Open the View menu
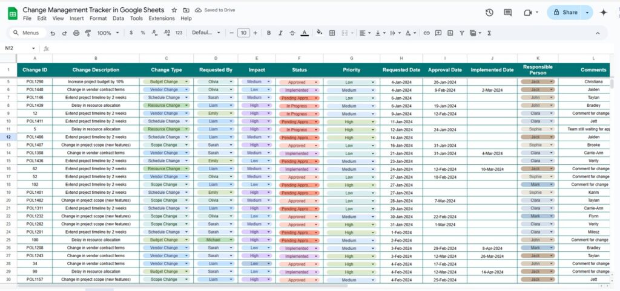Screen dimensions: 620x291 (x=58, y=19)
